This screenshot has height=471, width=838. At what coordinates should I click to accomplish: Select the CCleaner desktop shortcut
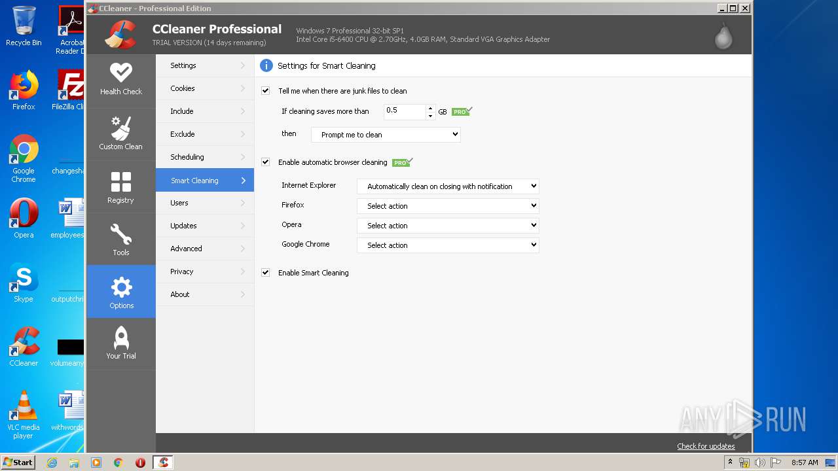pos(24,347)
